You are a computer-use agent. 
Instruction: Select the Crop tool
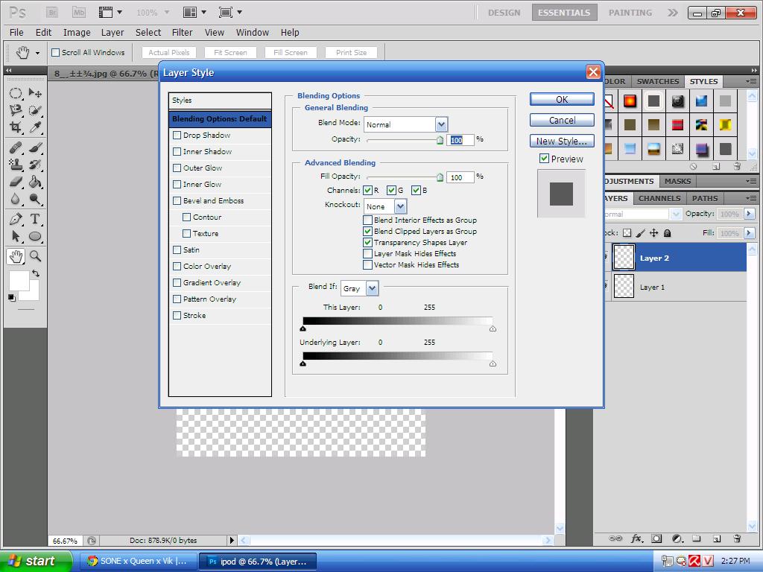point(16,127)
